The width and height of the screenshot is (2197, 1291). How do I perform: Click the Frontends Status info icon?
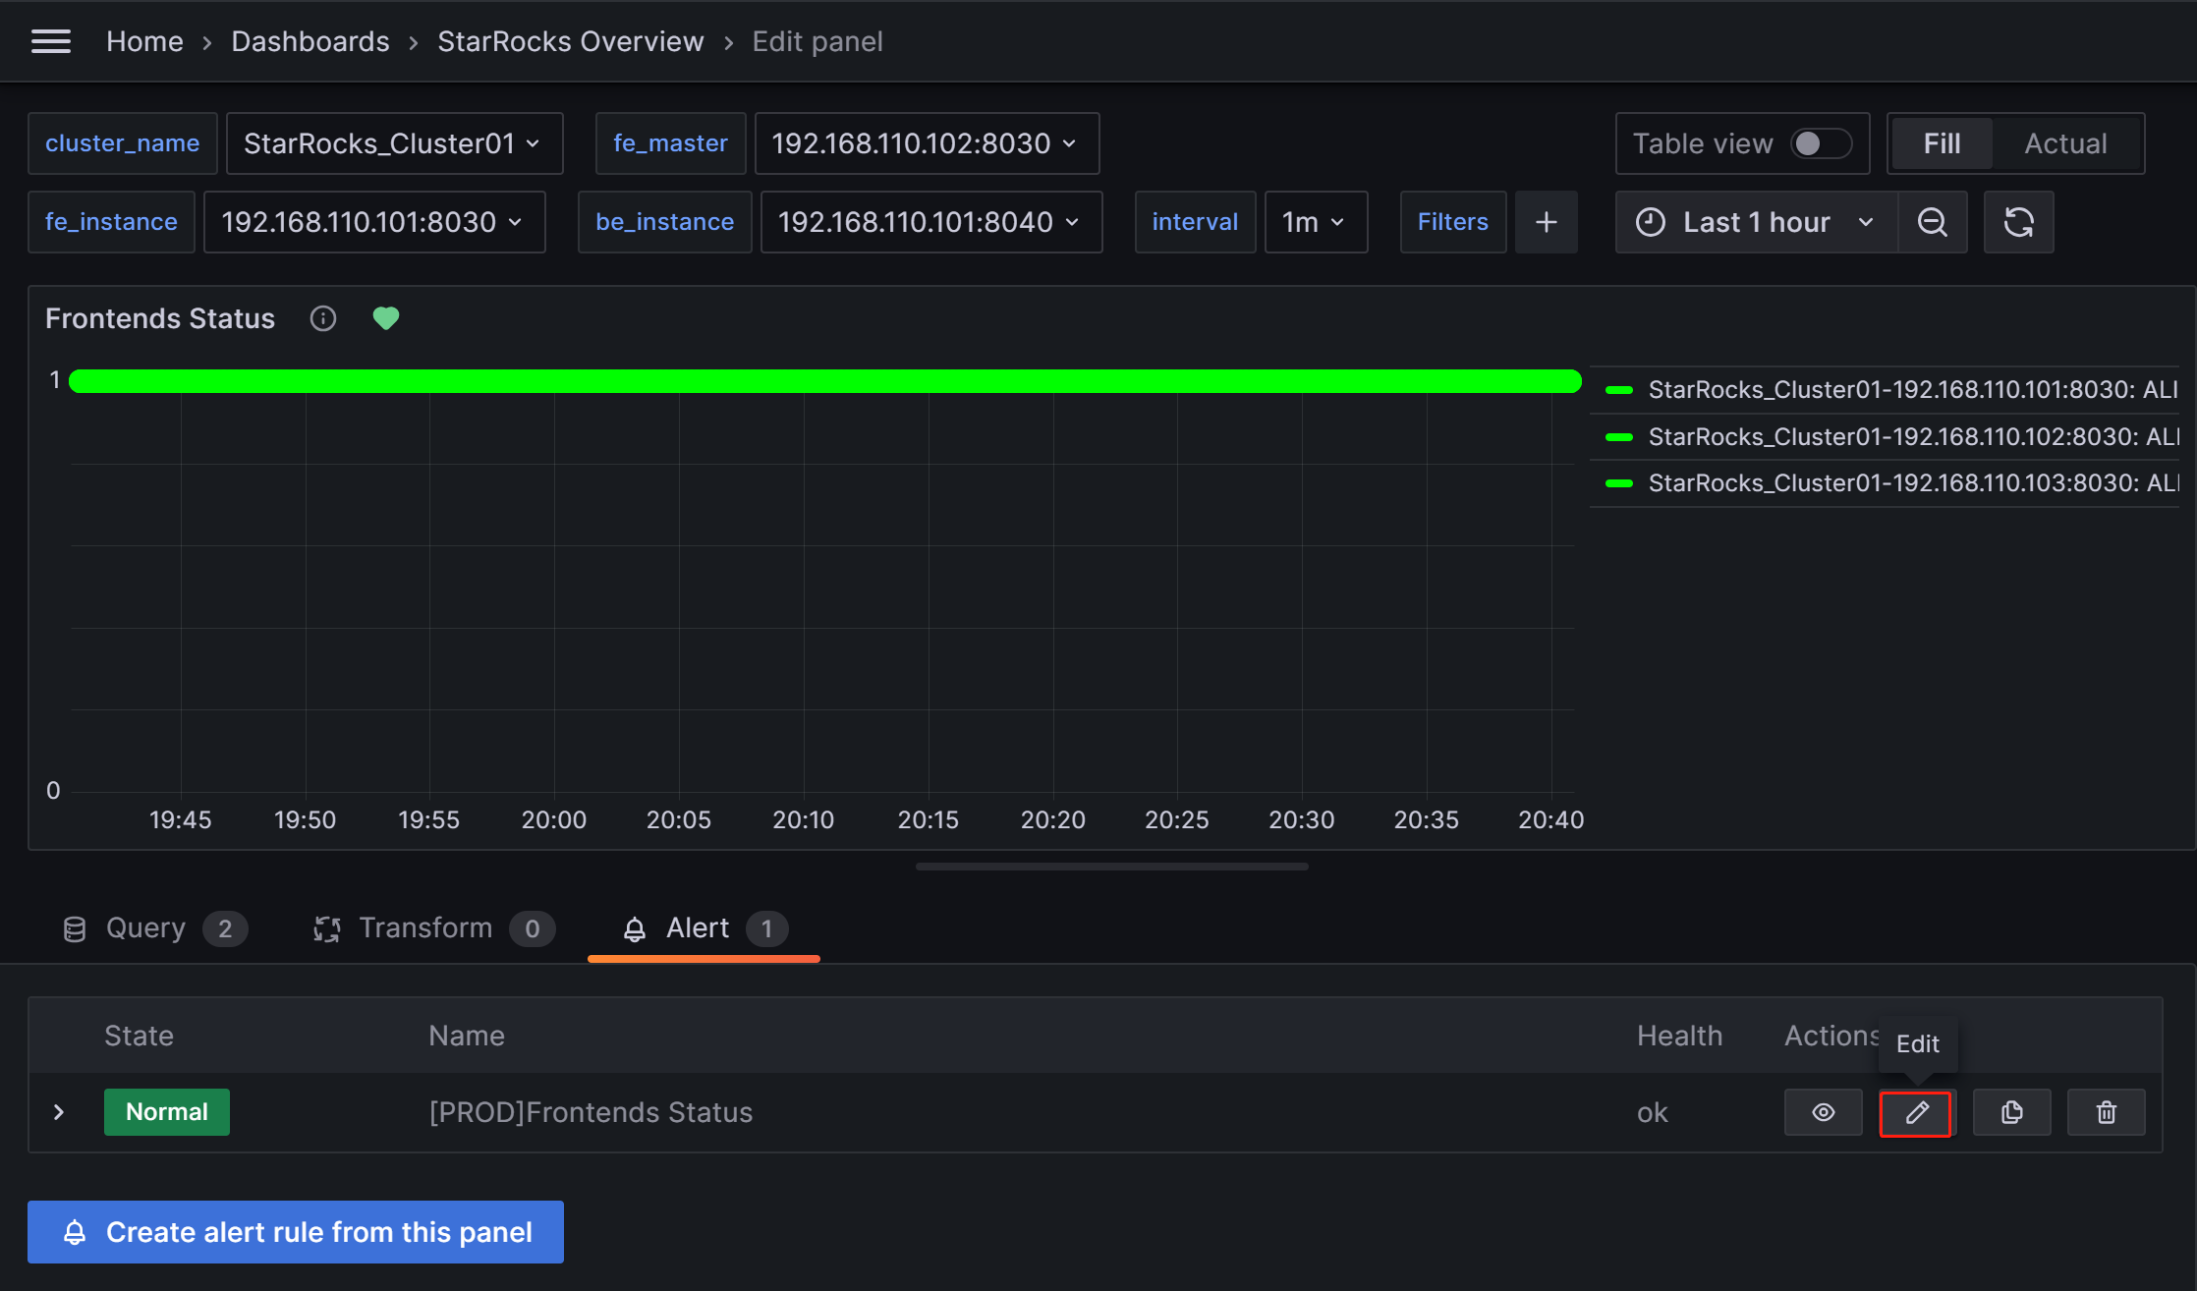click(x=322, y=318)
